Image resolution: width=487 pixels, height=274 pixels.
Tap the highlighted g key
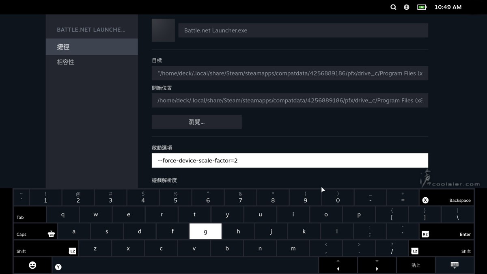click(205, 231)
